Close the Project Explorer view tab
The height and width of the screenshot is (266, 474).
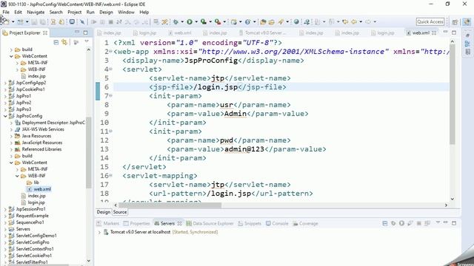click(x=45, y=33)
